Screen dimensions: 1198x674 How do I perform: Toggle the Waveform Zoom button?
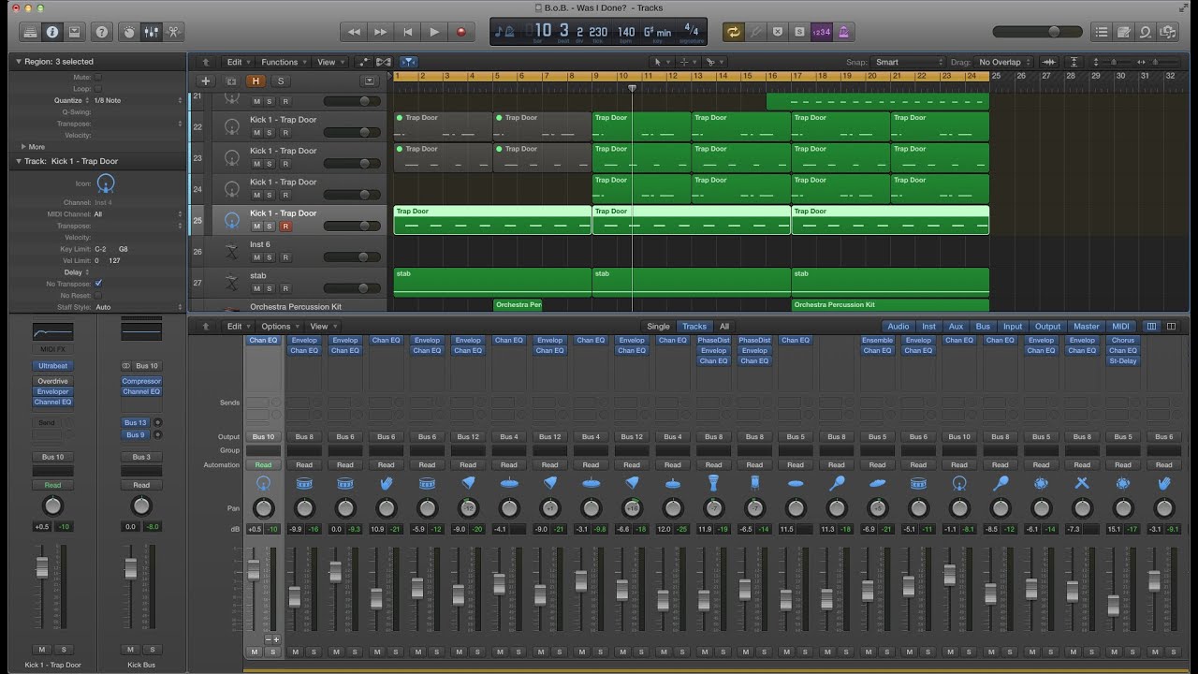[x=1049, y=62]
